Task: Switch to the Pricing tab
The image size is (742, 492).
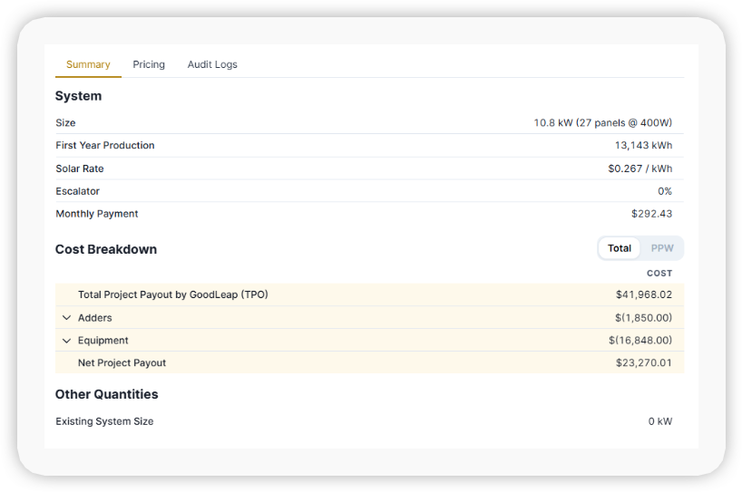Action: tap(149, 64)
